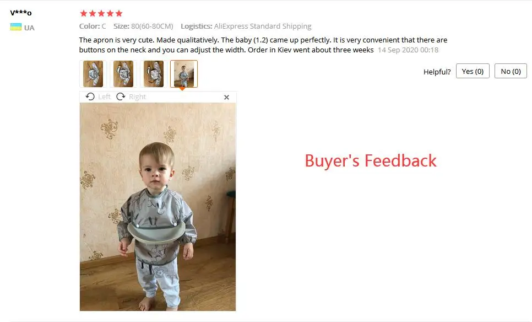Click the Ukraine flag icon

(x=16, y=27)
